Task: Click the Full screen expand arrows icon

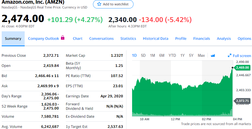Action: 230,56
